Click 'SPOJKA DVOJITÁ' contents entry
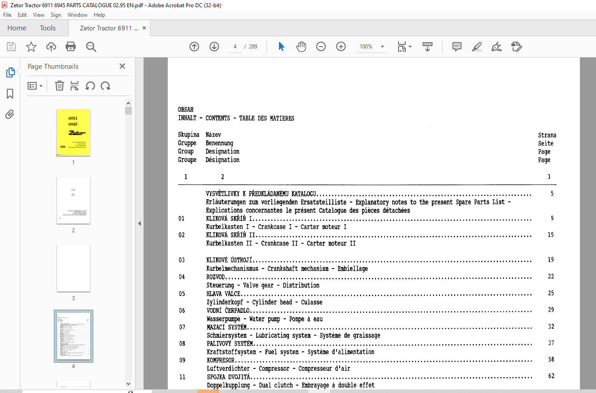 (x=229, y=377)
